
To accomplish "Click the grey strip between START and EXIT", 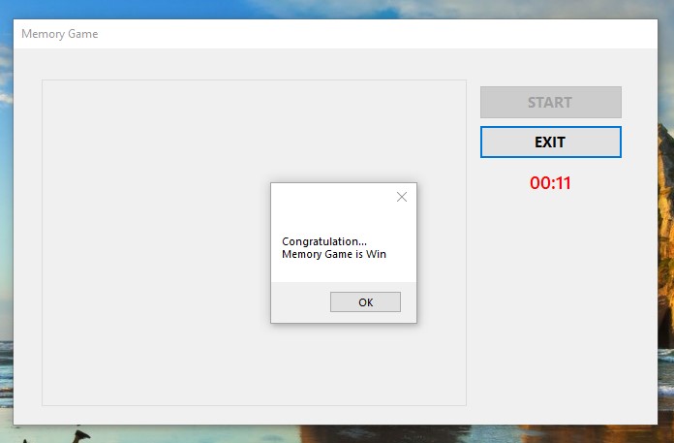I will pos(551,122).
